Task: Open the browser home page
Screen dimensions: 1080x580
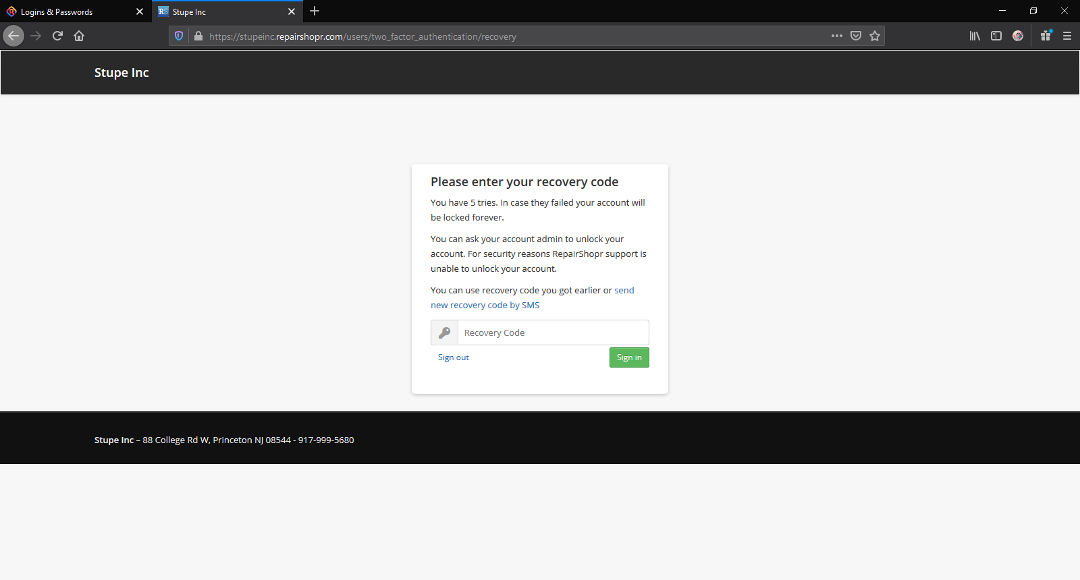Action: click(79, 36)
